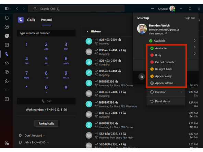The height and width of the screenshot is (152, 203).
Task: Open the OneDrive cloud icon in sidebar
Action: click(7, 63)
